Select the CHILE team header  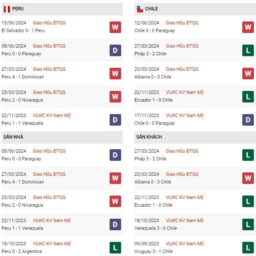point(195,9)
